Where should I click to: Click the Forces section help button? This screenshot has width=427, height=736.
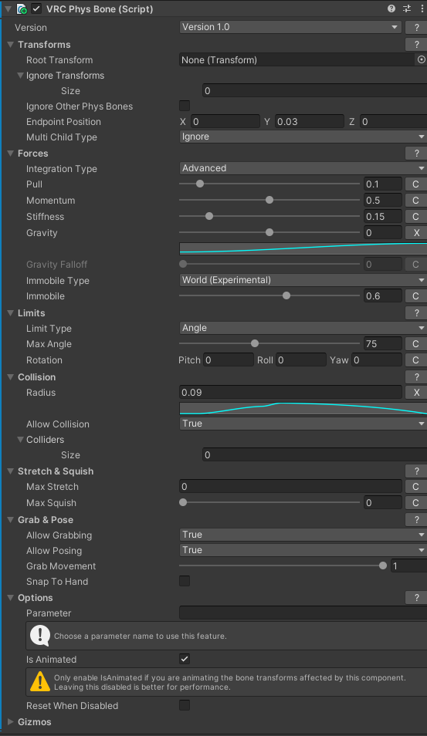[416, 153]
